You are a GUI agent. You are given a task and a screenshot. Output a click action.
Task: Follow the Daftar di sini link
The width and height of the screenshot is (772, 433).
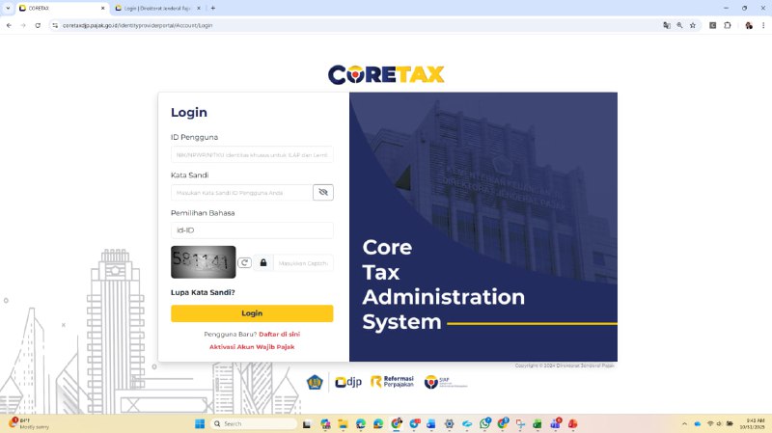279,334
